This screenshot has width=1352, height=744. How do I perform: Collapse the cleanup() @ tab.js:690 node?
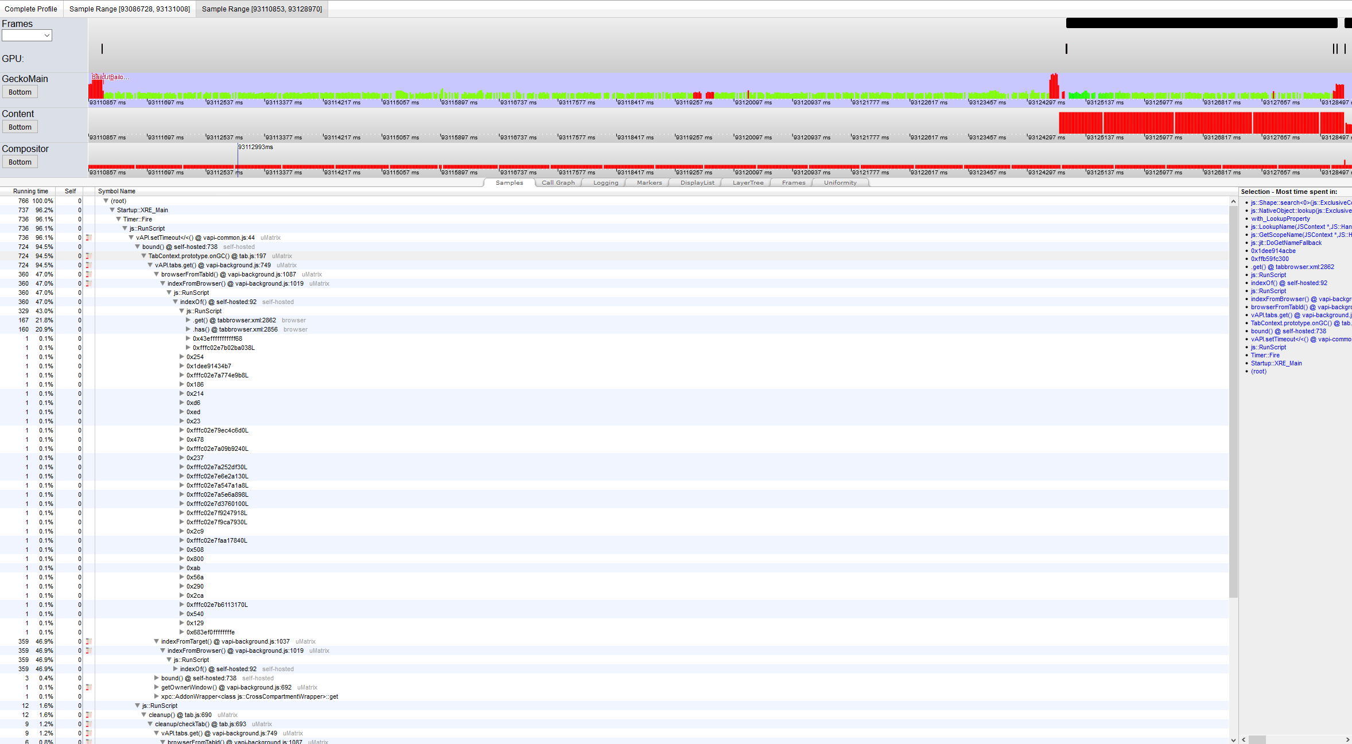pyautogui.click(x=143, y=715)
